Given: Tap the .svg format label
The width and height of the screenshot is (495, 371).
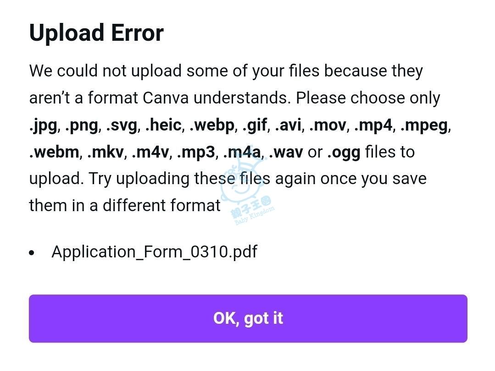Looking at the screenshot, I should pyautogui.click(x=122, y=125).
